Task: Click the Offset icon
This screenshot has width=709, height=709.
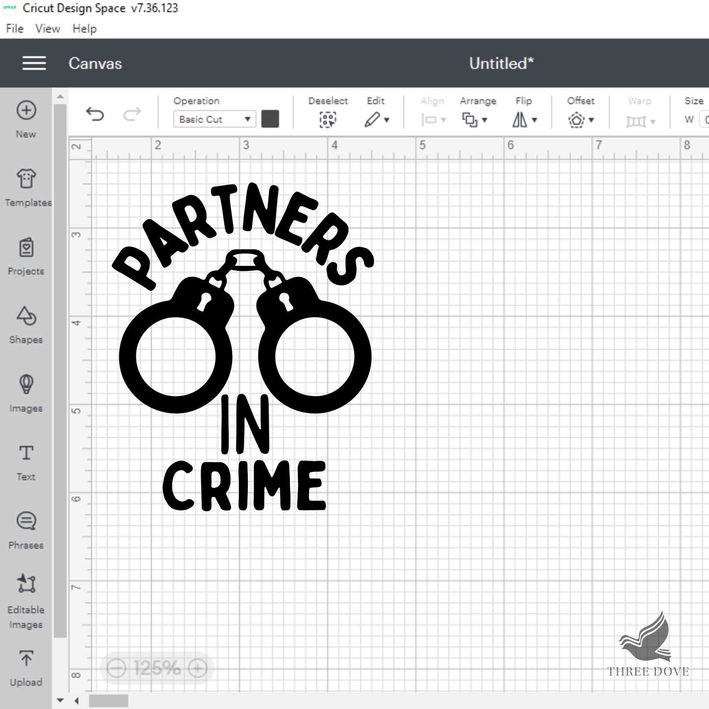Action: point(577,120)
